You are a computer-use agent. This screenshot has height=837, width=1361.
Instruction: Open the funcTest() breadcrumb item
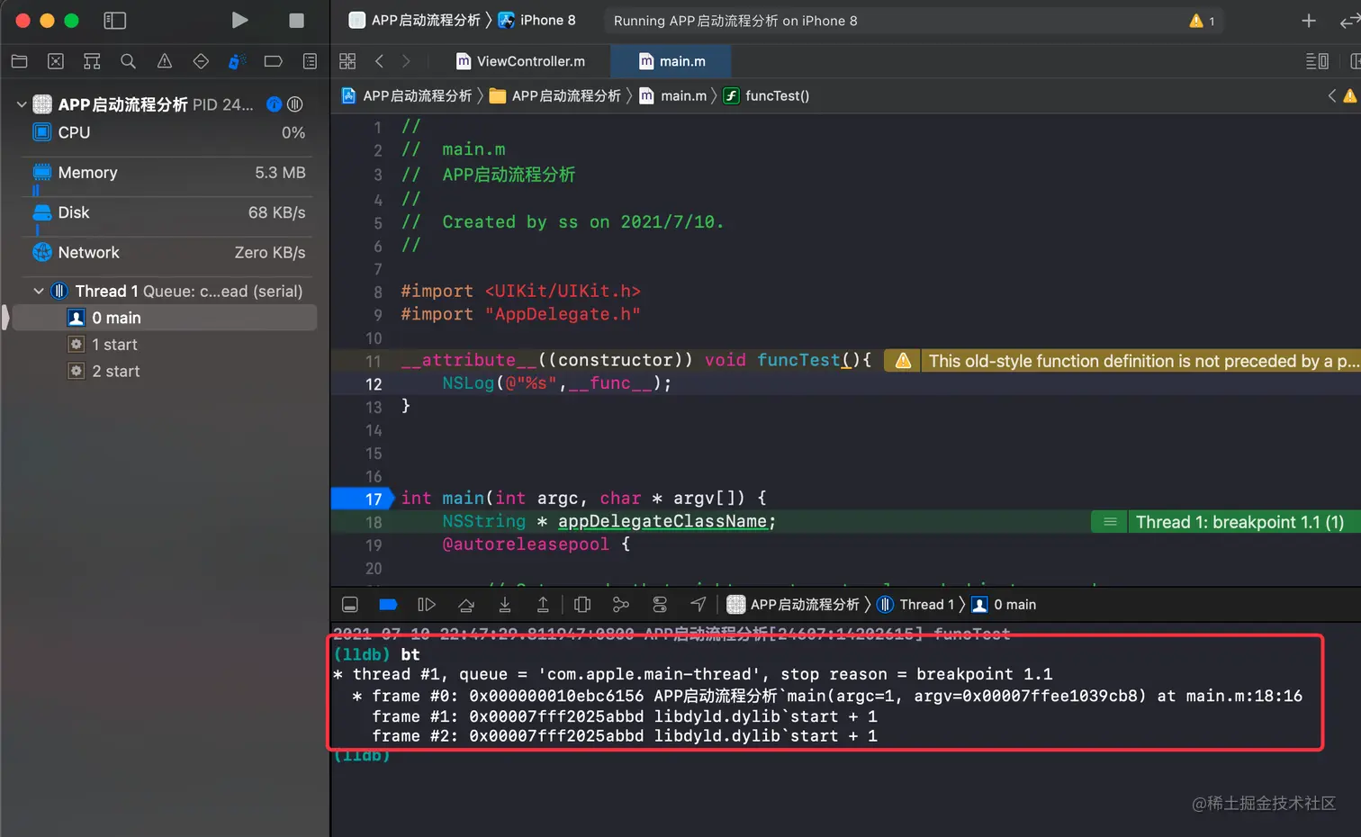coord(767,95)
